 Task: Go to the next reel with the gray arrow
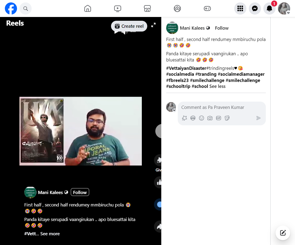(x=159, y=131)
